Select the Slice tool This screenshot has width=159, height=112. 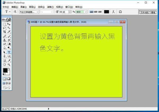click(9, 32)
